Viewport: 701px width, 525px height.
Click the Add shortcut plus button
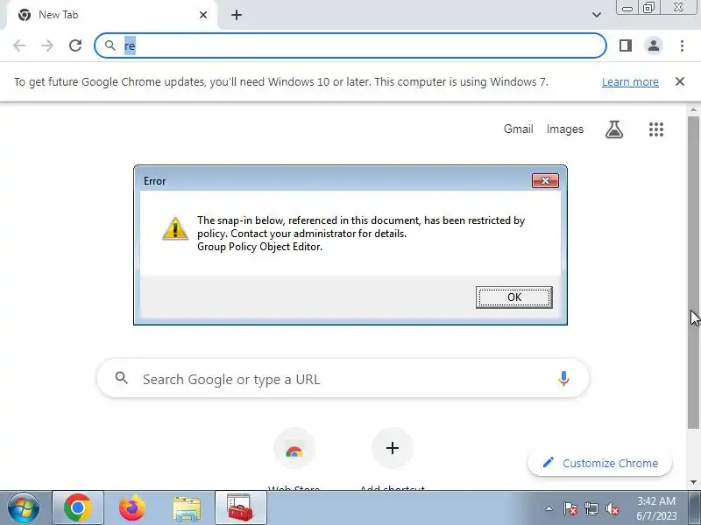click(392, 448)
